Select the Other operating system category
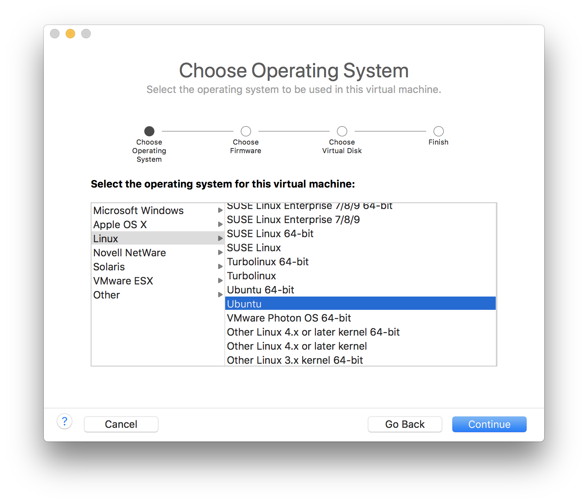The width and height of the screenshot is (588, 504). point(107,295)
